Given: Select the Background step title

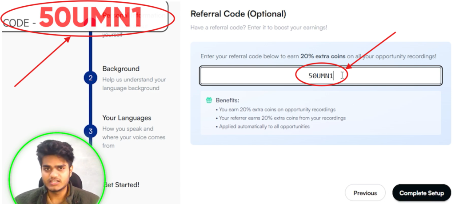Looking at the screenshot, I should 121,68.
